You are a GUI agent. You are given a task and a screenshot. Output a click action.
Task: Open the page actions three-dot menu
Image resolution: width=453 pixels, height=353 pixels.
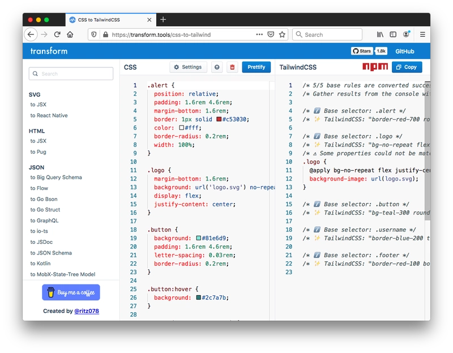click(259, 35)
